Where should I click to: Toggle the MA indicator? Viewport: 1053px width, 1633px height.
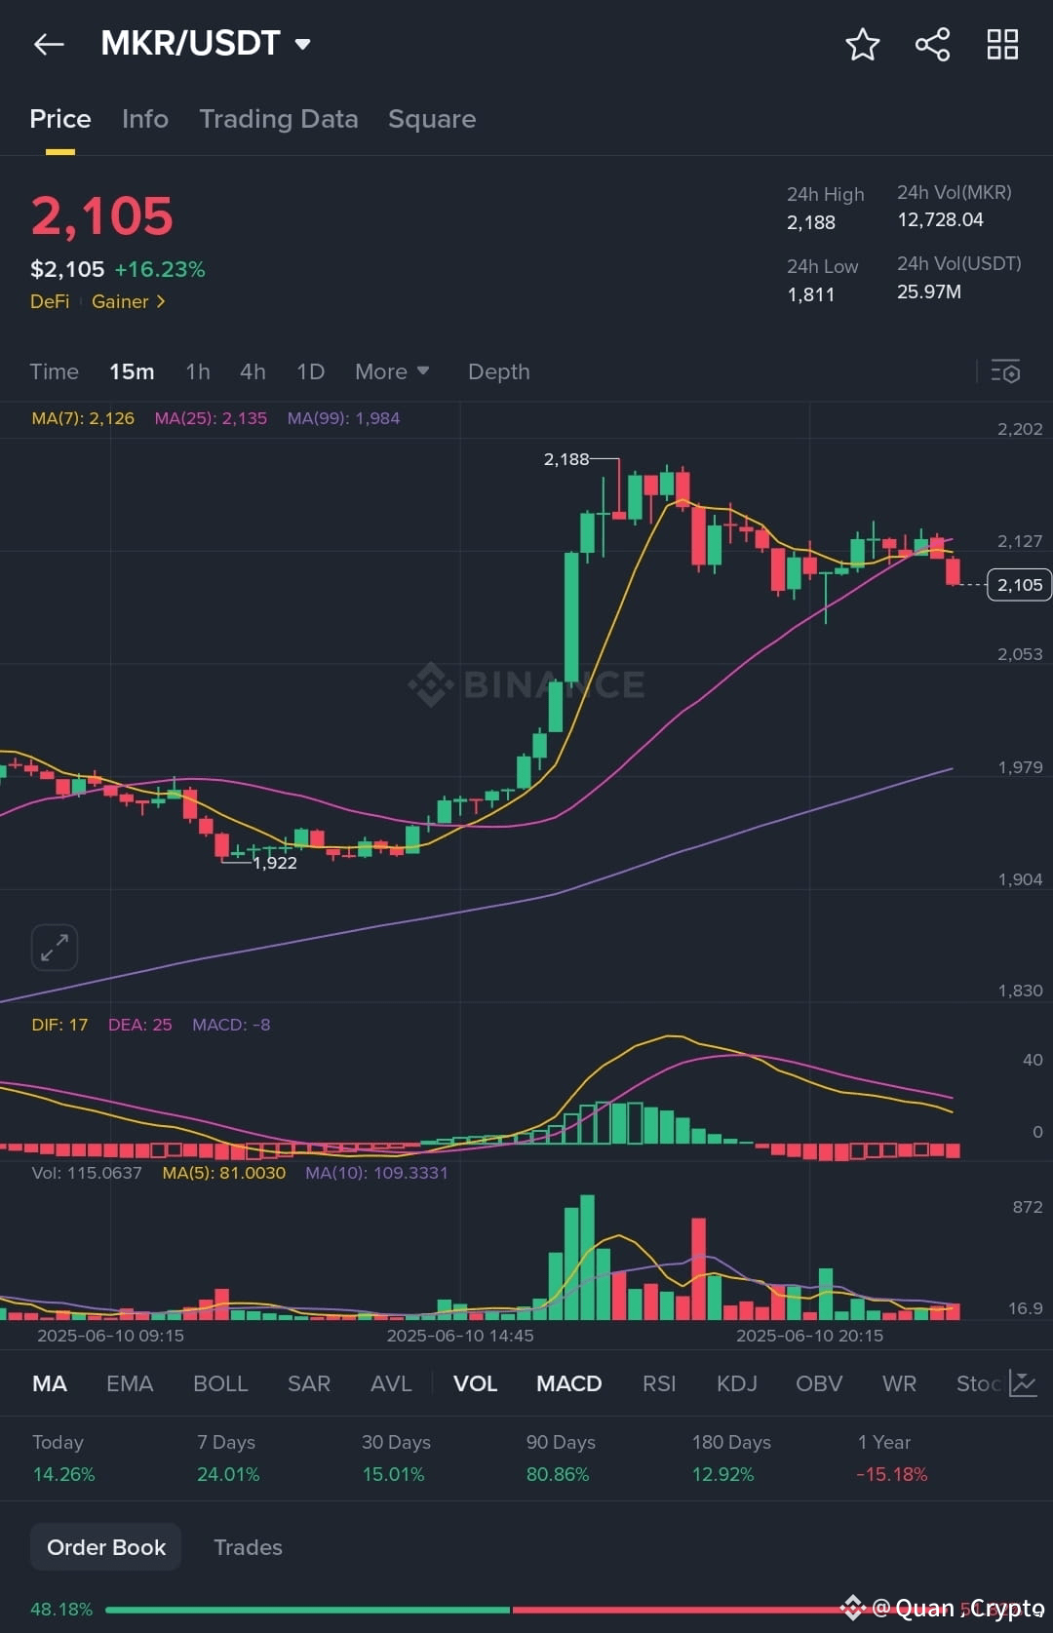pyautogui.click(x=50, y=1383)
